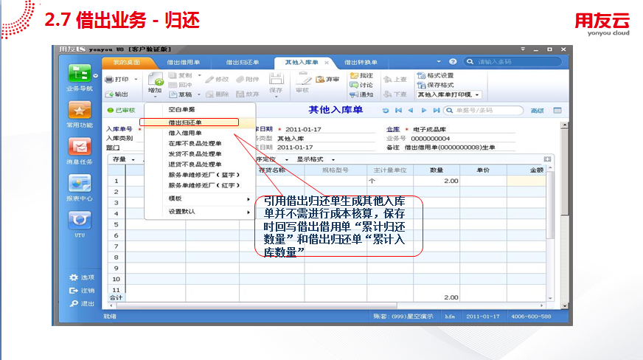Click the 复制 copy button

click(x=181, y=75)
